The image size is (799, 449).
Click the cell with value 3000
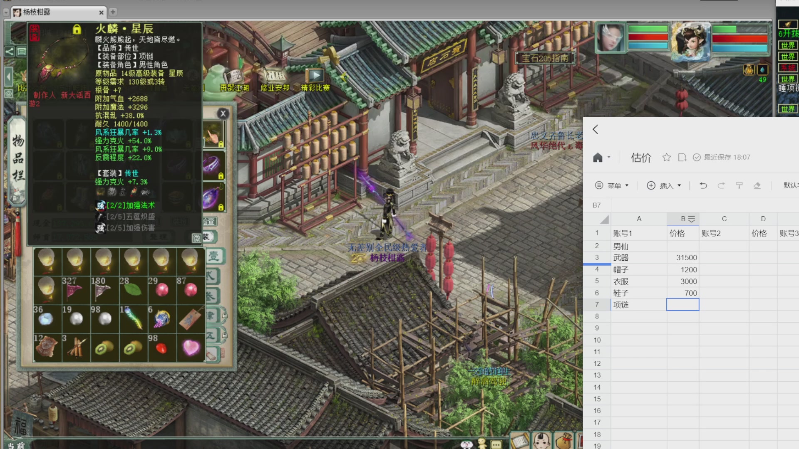[683, 281]
